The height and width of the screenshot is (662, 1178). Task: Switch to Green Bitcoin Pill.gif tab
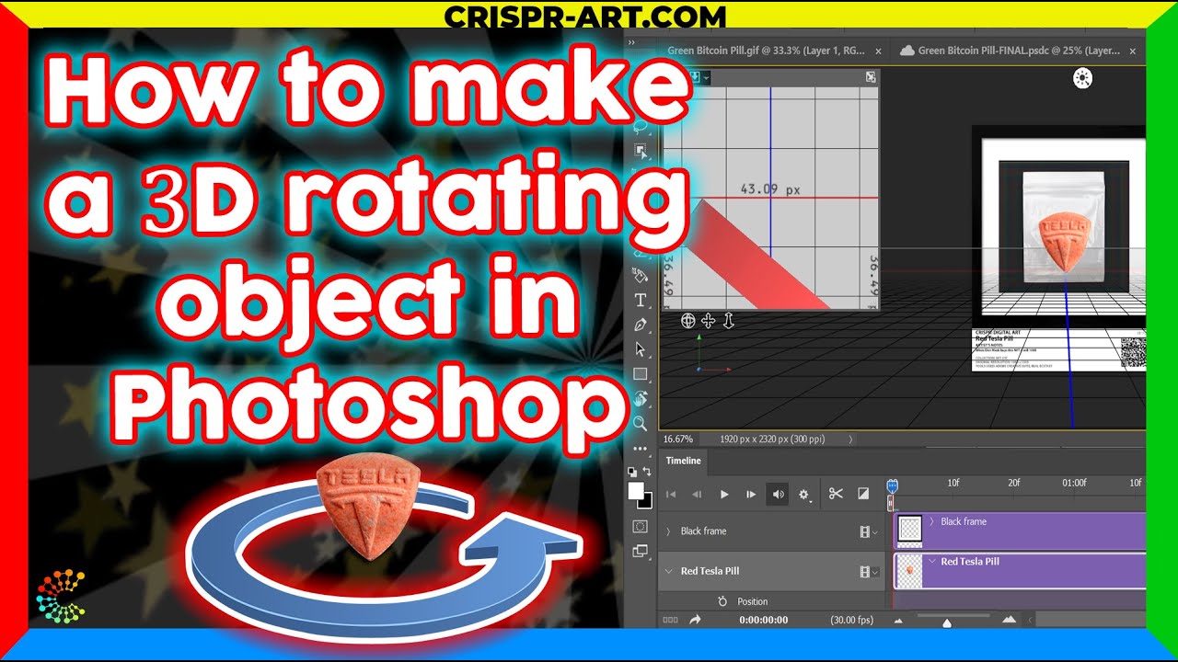point(766,51)
